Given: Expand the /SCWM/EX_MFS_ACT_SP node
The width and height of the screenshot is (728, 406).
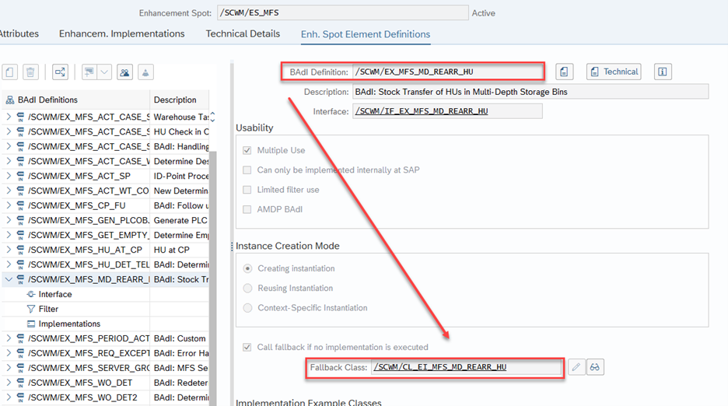Looking at the screenshot, I should (x=9, y=176).
